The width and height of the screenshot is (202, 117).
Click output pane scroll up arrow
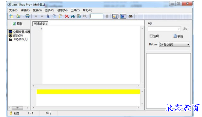coord(142,91)
